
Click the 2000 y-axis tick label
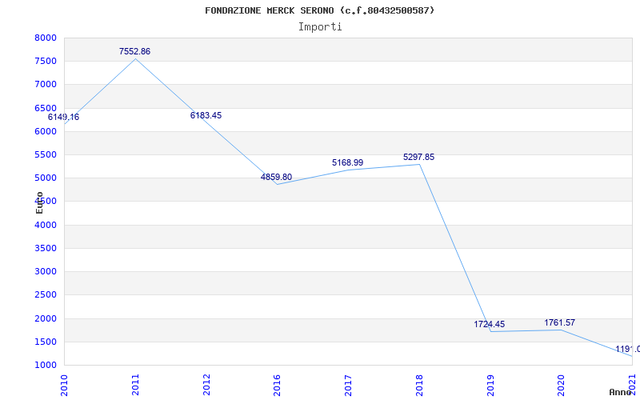point(45,318)
